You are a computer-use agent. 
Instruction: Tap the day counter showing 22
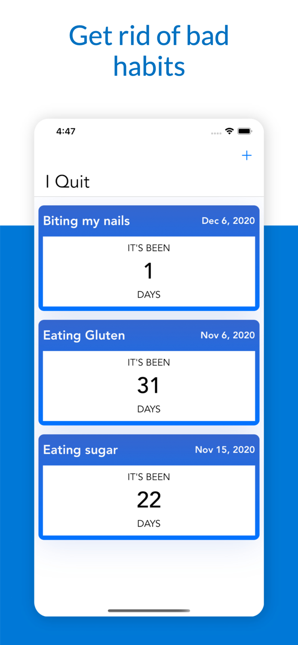click(x=149, y=499)
